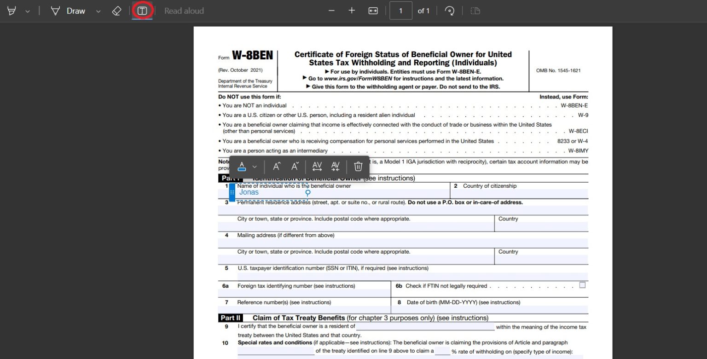This screenshot has height=359, width=707.
Task: Activate Read aloud
Action: 184,11
